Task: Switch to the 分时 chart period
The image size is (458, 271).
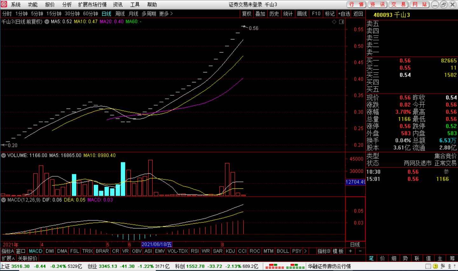Action: (7, 14)
